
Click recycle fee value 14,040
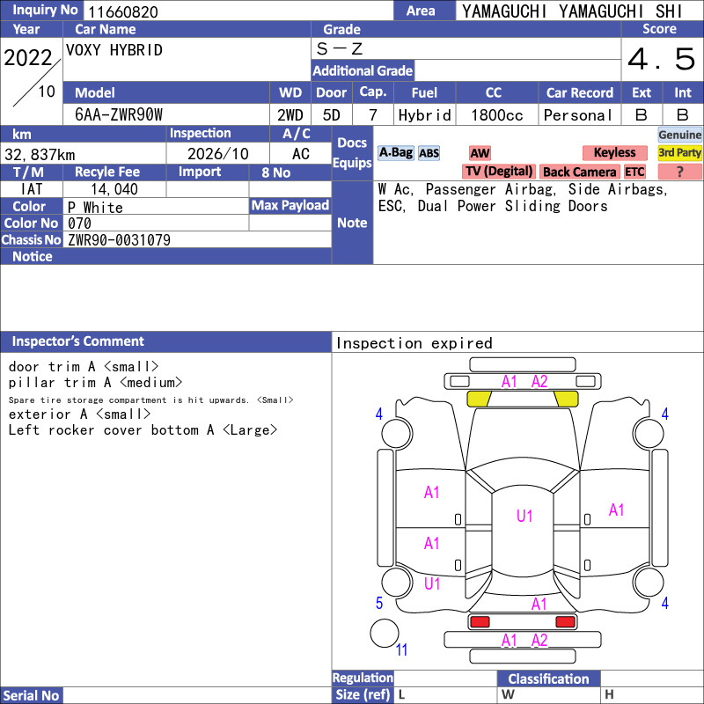[x=114, y=189]
